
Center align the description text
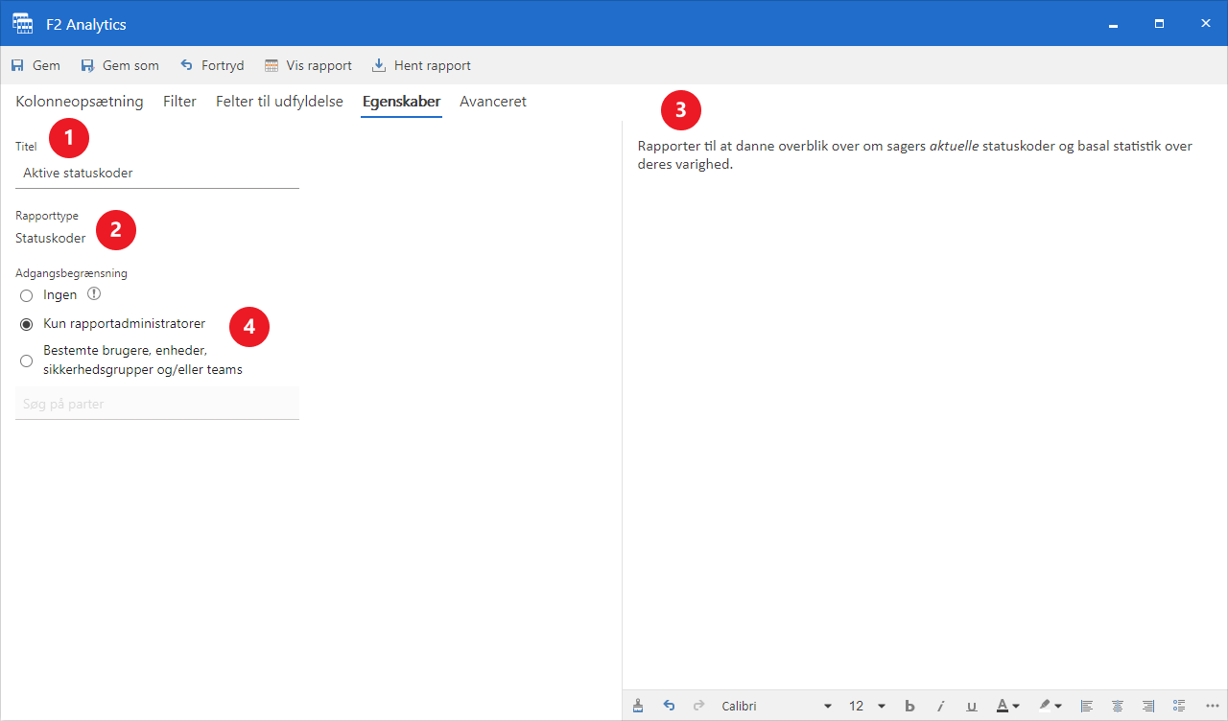coord(1118,706)
